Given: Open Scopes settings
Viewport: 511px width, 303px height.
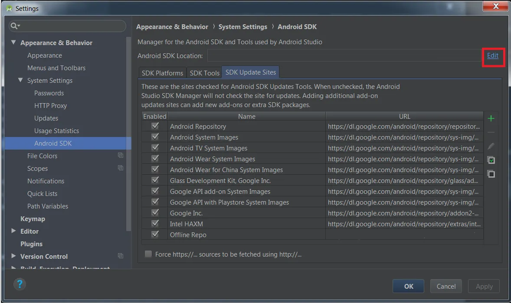Looking at the screenshot, I should point(37,169).
